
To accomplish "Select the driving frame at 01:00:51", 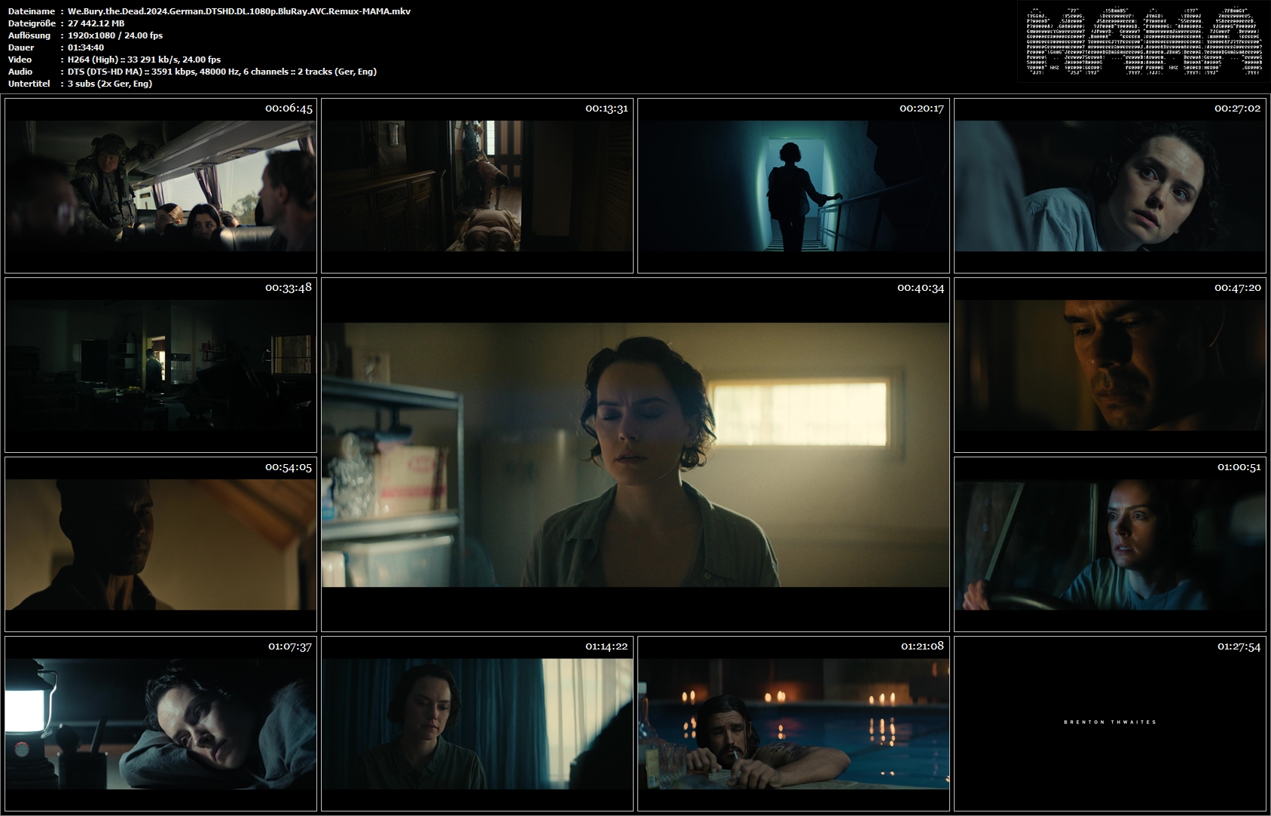I will click(x=1110, y=544).
